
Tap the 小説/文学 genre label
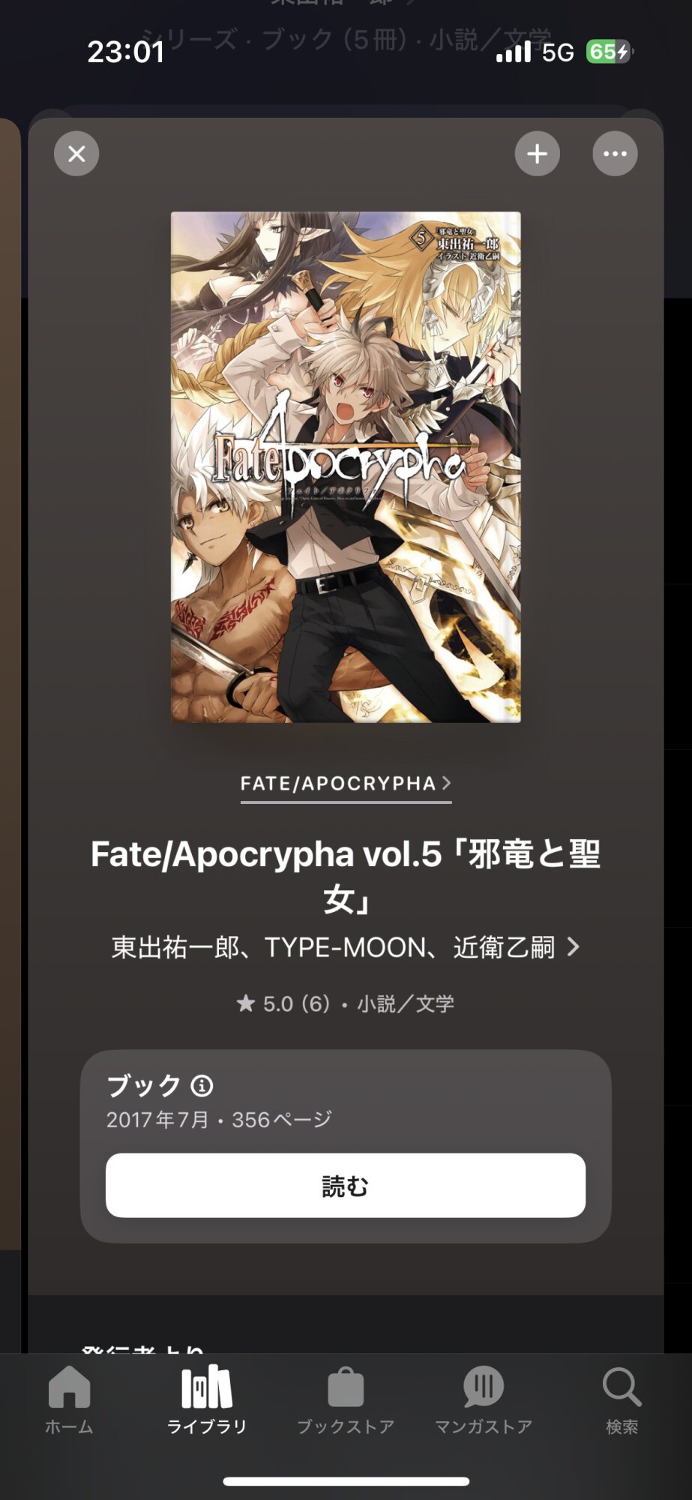(406, 1003)
